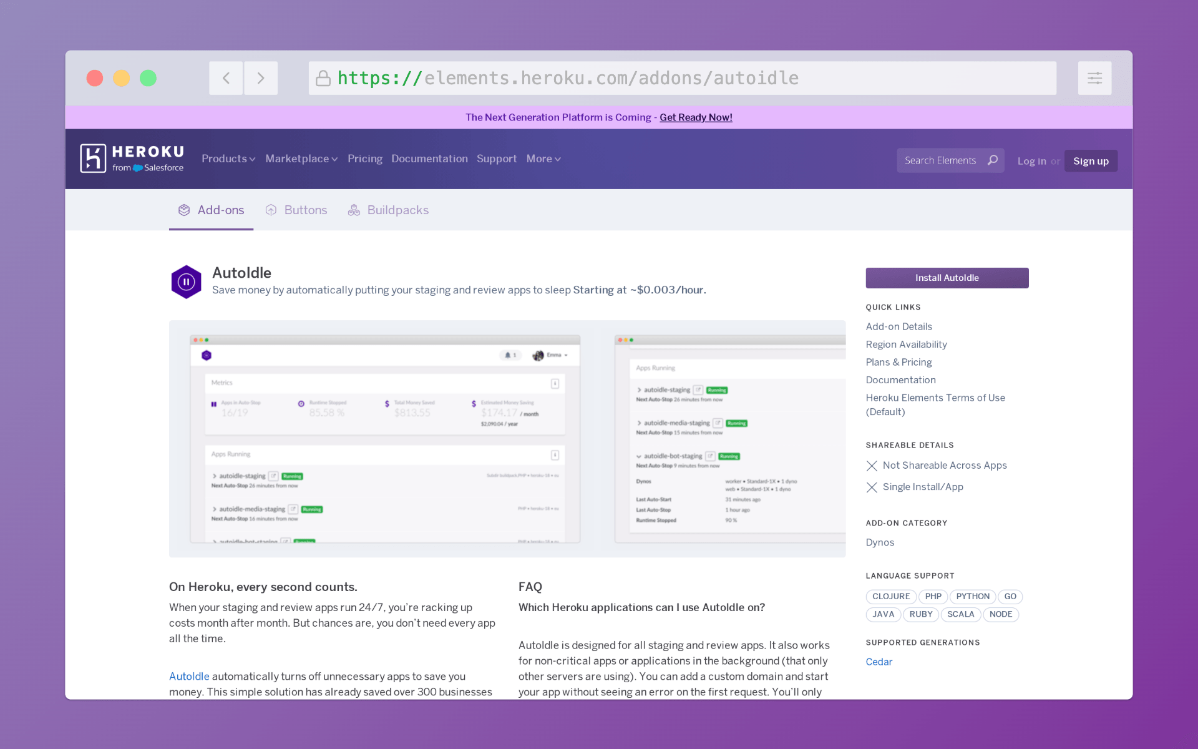
Task: Select the PYTHON language tag
Action: [972, 597]
